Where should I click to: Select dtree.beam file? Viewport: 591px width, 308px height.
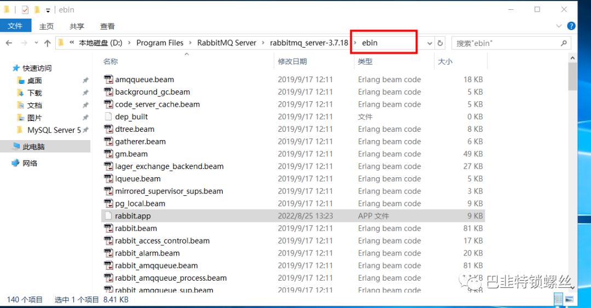coord(135,129)
